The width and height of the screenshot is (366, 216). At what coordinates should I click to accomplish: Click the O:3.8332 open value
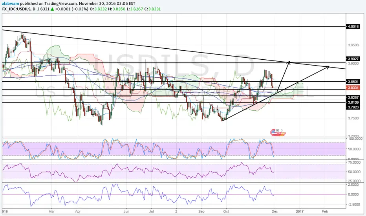click(x=99, y=9)
